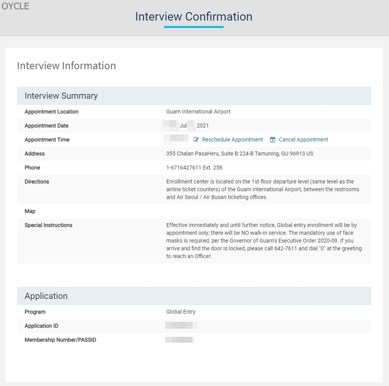Click the Address label
Viewport: 389px width, 386px height.
point(35,153)
